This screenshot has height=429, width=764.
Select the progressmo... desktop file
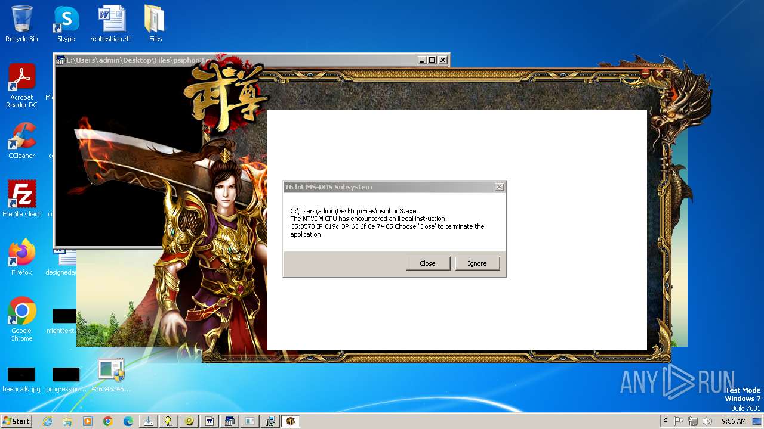click(x=66, y=379)
